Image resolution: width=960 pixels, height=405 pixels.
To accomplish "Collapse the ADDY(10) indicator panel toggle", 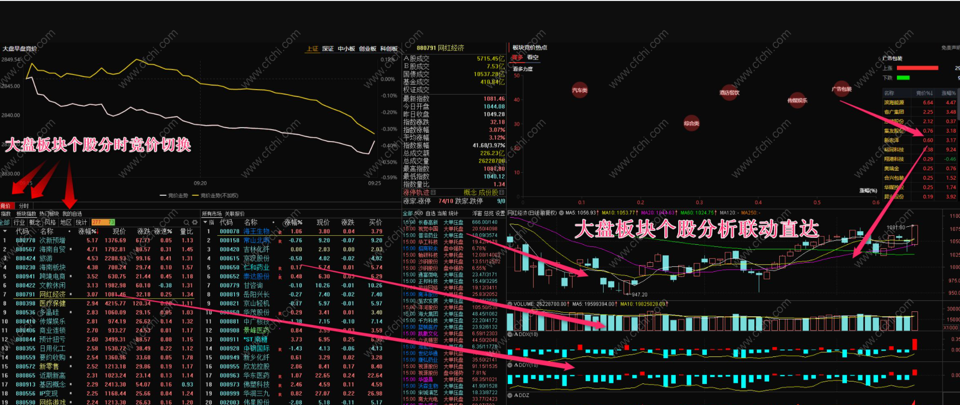I will click(x=510, y=365).
